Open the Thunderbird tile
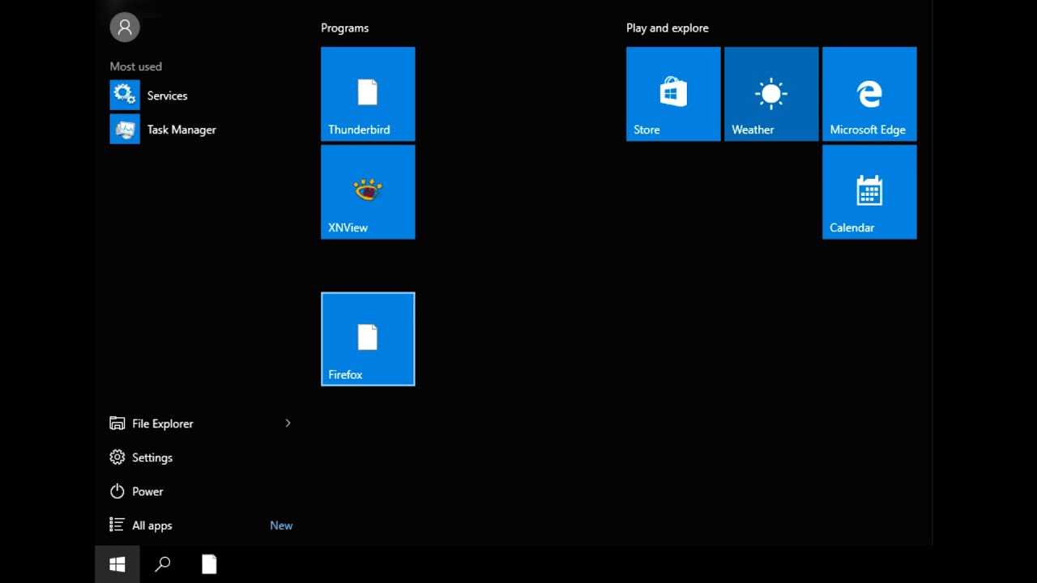Image resolution: width=1037 pixels, height=583 pixels. pos(368,94)
